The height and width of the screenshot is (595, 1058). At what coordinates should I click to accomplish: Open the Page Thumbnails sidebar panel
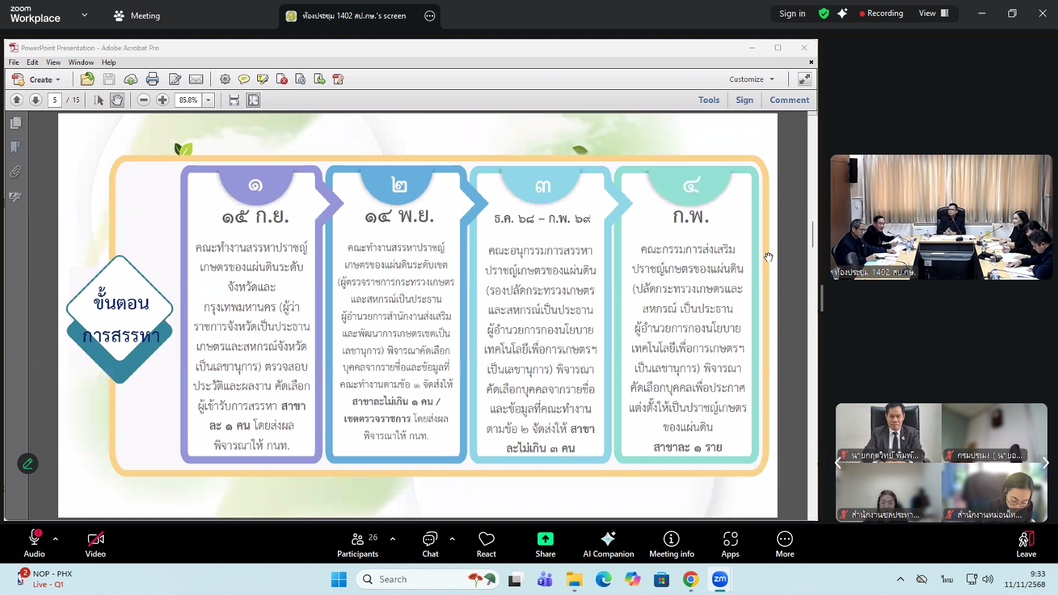[15, 122]
